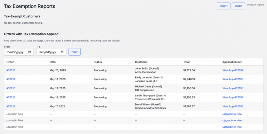
Task: Open View App #52156 link
Action: coord(233,79)
